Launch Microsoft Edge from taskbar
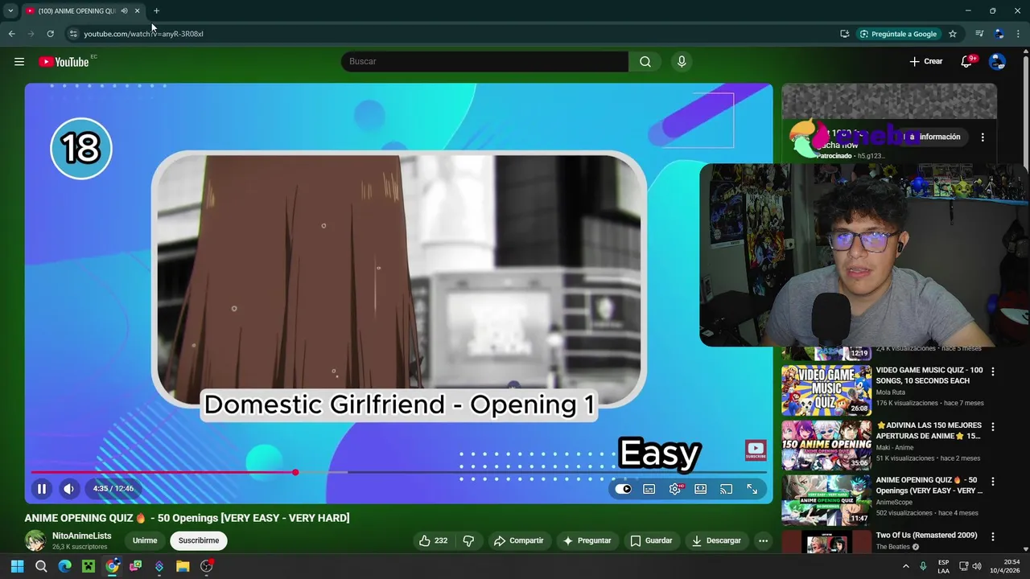The width and height of the screenshot is (1030, 579). [x=64, y=566]
